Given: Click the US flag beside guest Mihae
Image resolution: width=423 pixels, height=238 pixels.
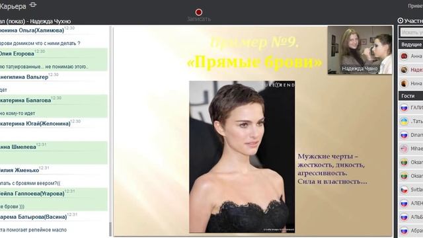Looking at the screenshot, I should [404, 149].
